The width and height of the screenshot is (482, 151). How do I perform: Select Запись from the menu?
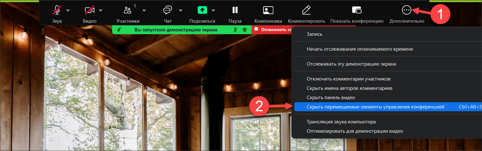314,34
